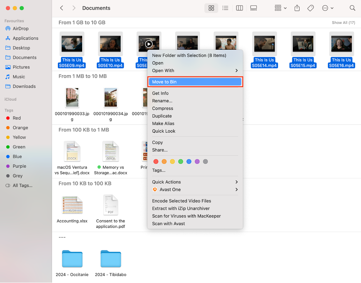This screenshot has height=283, width=361.
Task: Choose Move to Bin from the menu
Action: (x=195, y=81)
